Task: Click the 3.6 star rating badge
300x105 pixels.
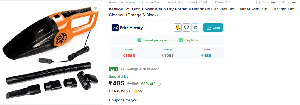Action: coord(114,69)
